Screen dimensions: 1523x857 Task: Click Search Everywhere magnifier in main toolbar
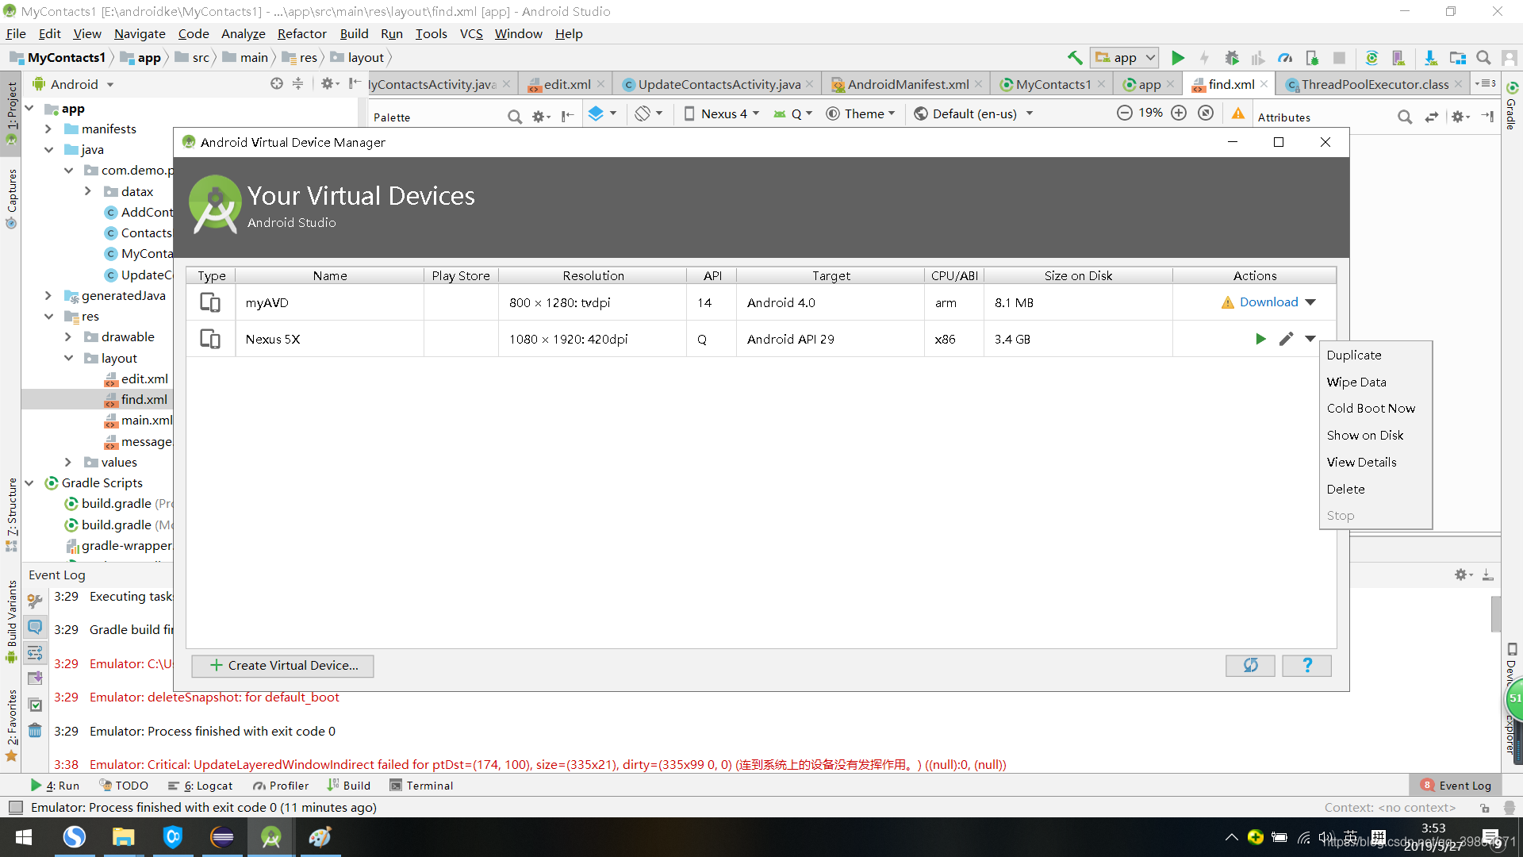1483,57
